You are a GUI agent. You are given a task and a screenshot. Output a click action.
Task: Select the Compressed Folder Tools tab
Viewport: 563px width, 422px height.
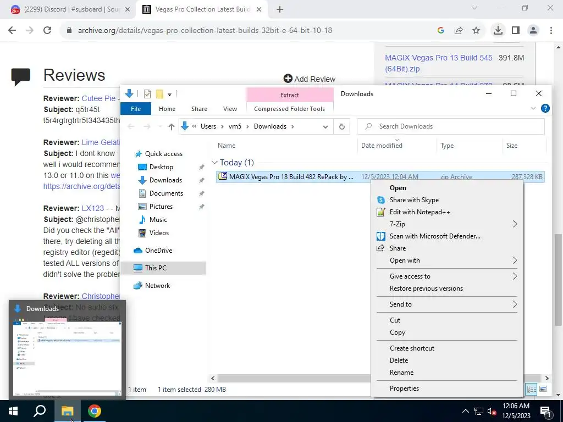point(289,109)
